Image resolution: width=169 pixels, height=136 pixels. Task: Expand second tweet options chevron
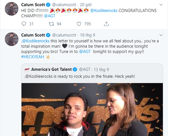tap(161, 35)
